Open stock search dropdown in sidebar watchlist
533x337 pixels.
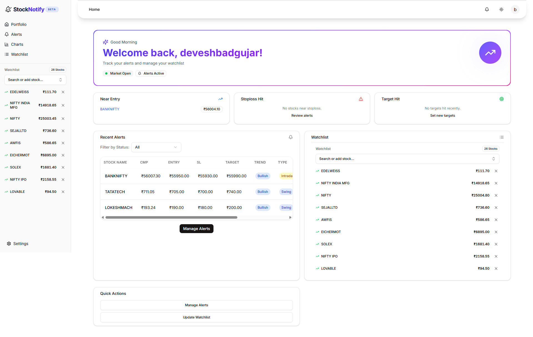35,80
